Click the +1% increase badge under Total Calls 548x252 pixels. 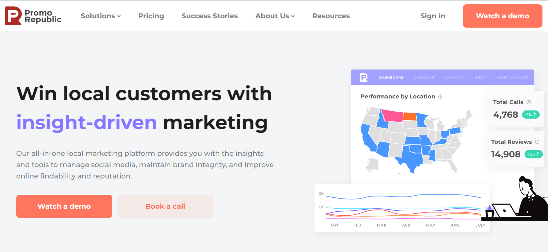click(x=531, y=115)
